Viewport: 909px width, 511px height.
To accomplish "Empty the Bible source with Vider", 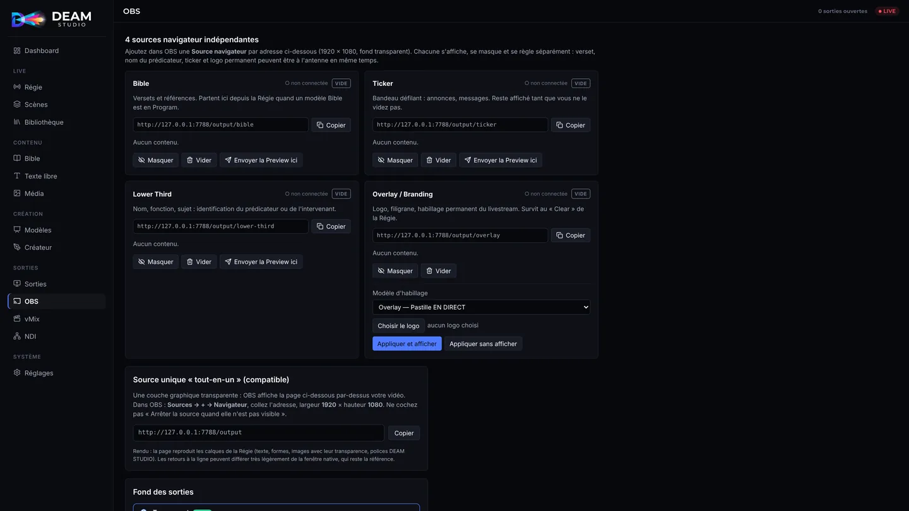I will point(199,160).
